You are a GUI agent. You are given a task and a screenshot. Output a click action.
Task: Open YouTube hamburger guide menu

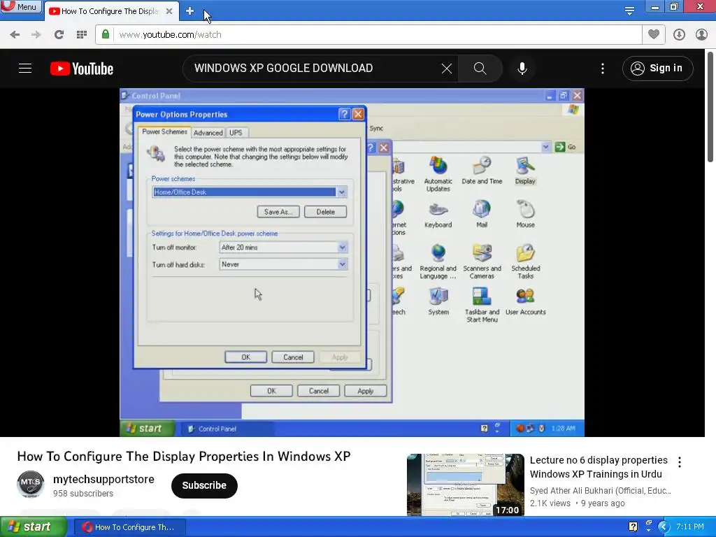point(25,69)
